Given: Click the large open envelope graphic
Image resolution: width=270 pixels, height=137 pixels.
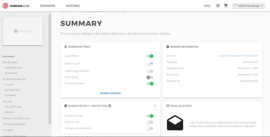Looking at the screenshot, I should pos(175,123).
